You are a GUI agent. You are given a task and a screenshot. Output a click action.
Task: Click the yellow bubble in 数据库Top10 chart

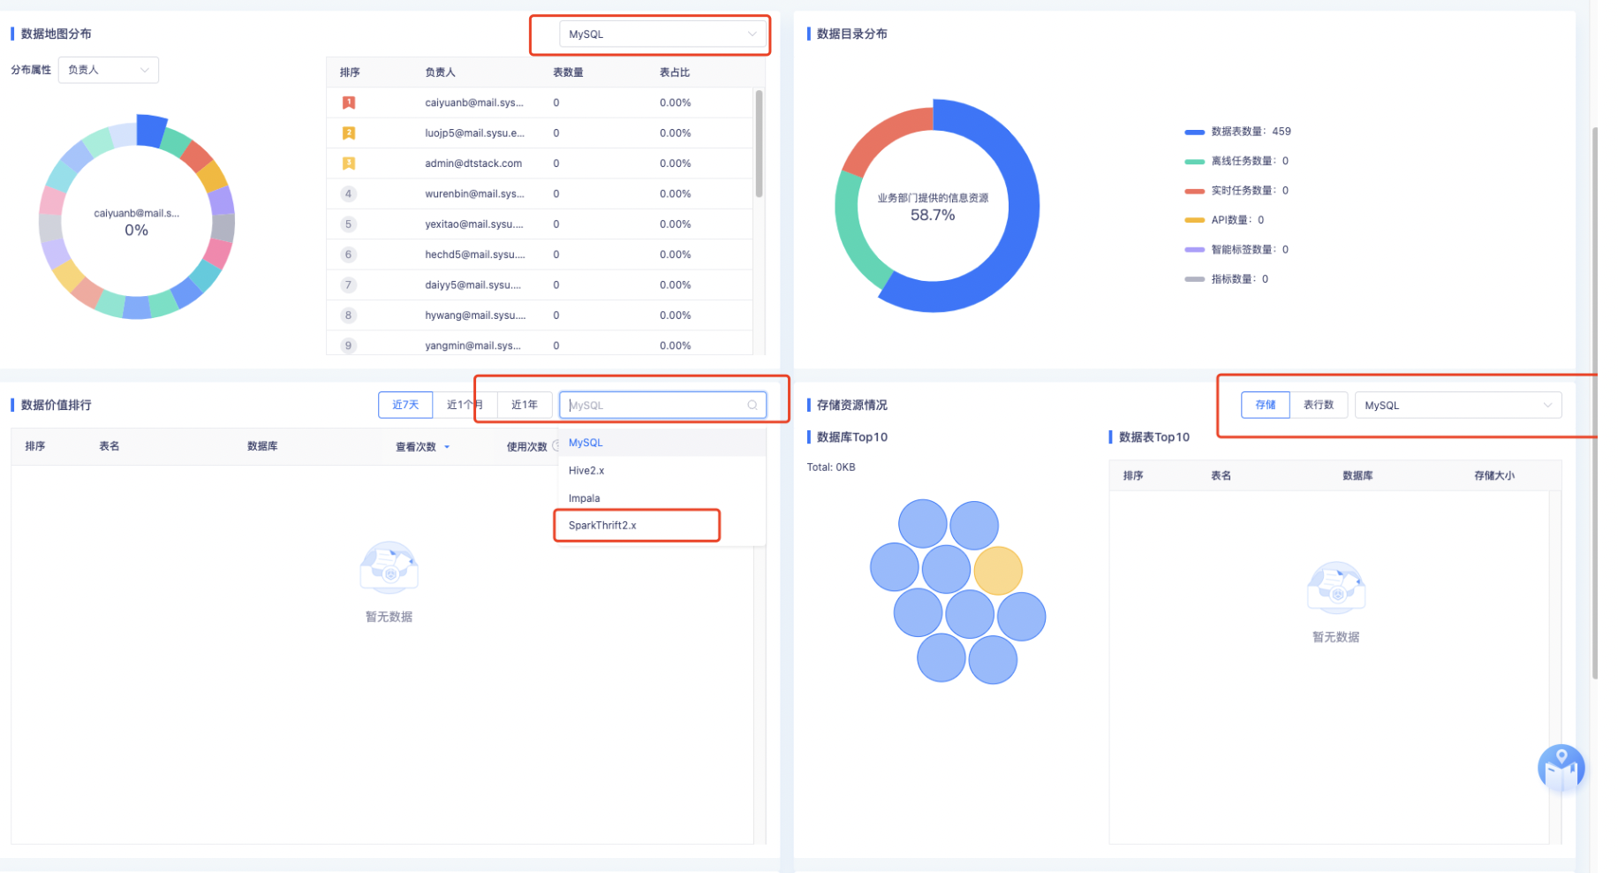coord(998,570)
